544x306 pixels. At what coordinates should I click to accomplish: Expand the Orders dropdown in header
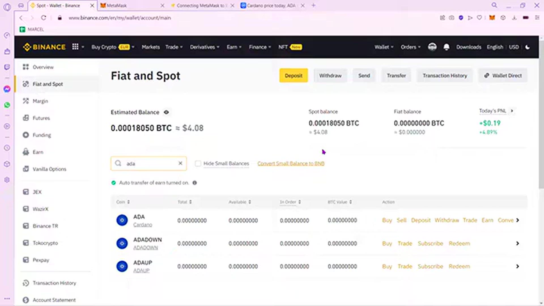pos(411,47)
